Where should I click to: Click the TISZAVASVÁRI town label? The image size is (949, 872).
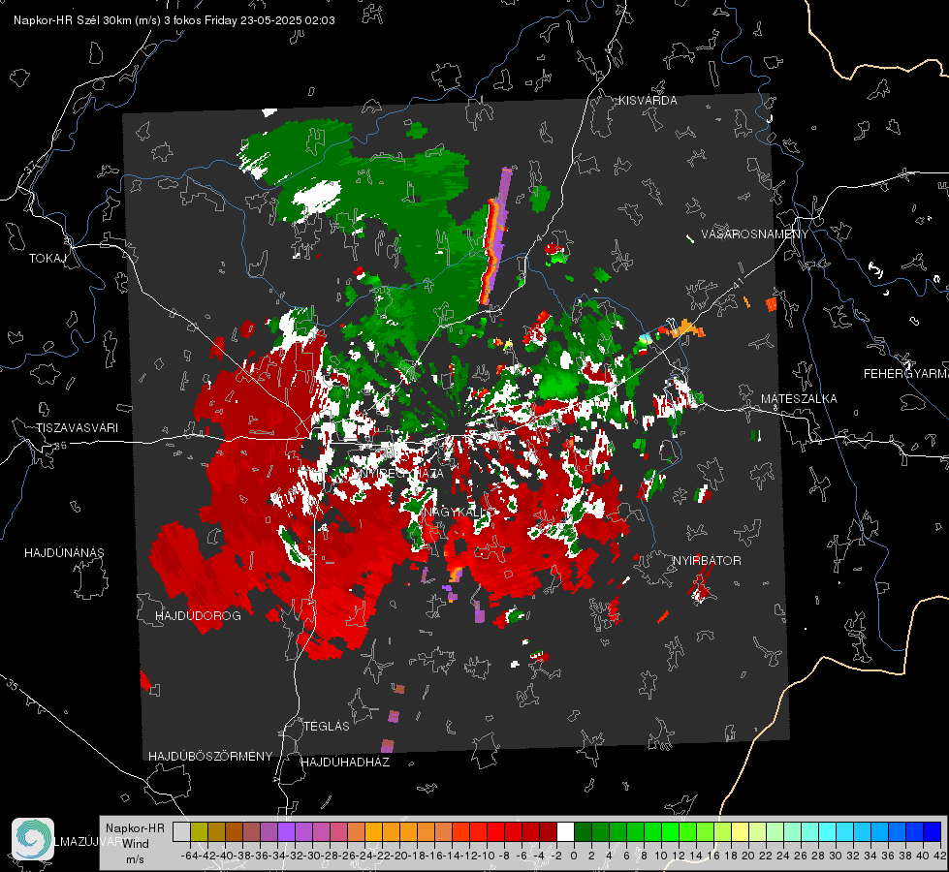point(77,428)
